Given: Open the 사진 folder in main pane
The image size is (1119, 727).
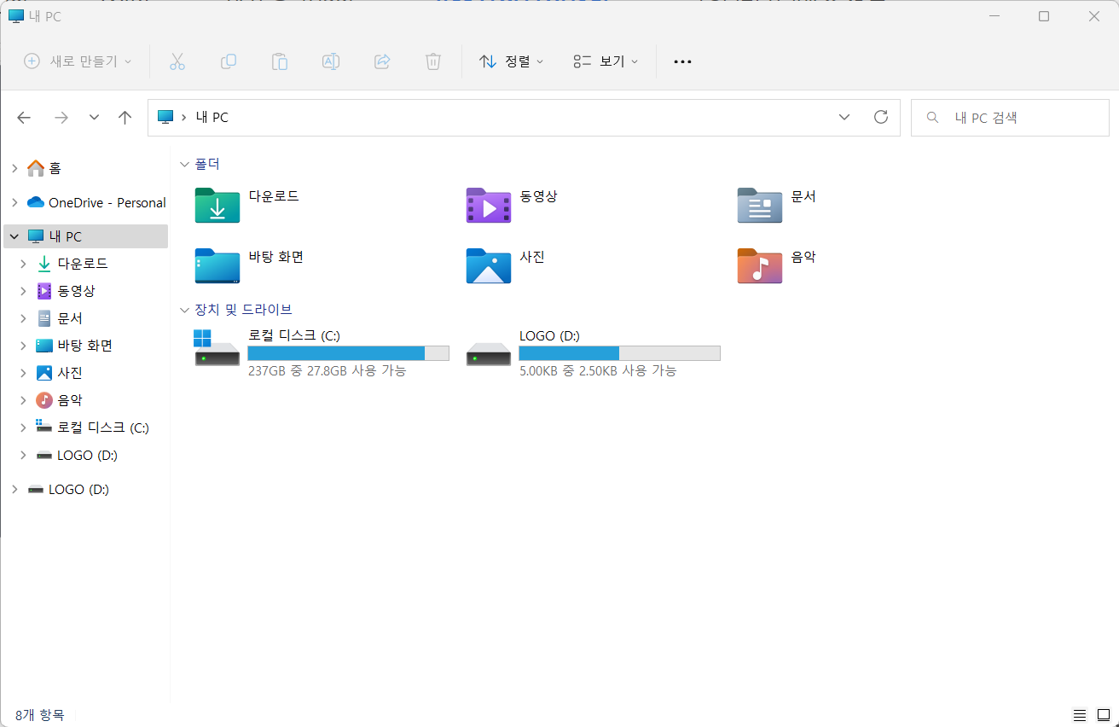Looking at the screenshot, I should pos(488,265).
